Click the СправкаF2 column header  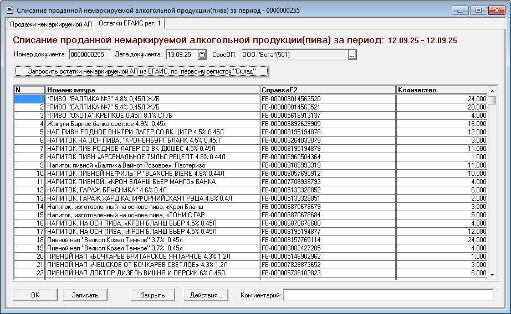pos(328,90)
